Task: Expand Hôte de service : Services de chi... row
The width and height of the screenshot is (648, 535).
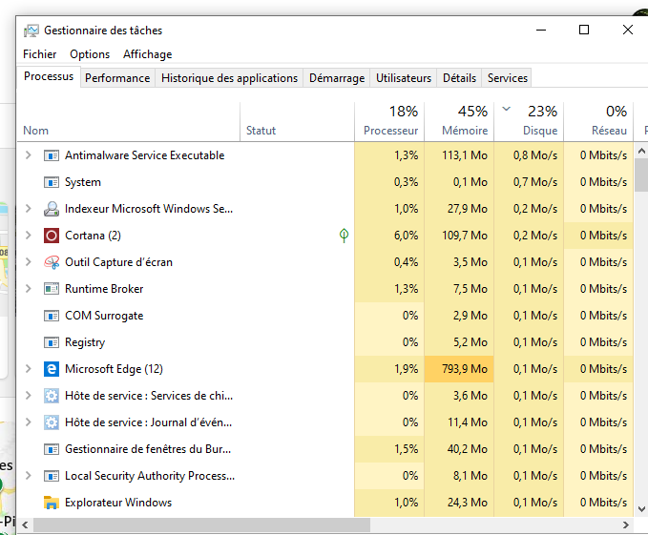Action: tap(28, 396)
